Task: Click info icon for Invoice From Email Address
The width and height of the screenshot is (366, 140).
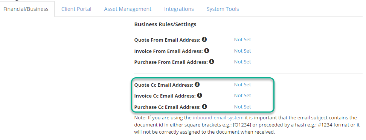Action: point(207,50)
